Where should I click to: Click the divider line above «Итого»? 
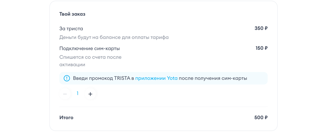[x=163, y=107]
